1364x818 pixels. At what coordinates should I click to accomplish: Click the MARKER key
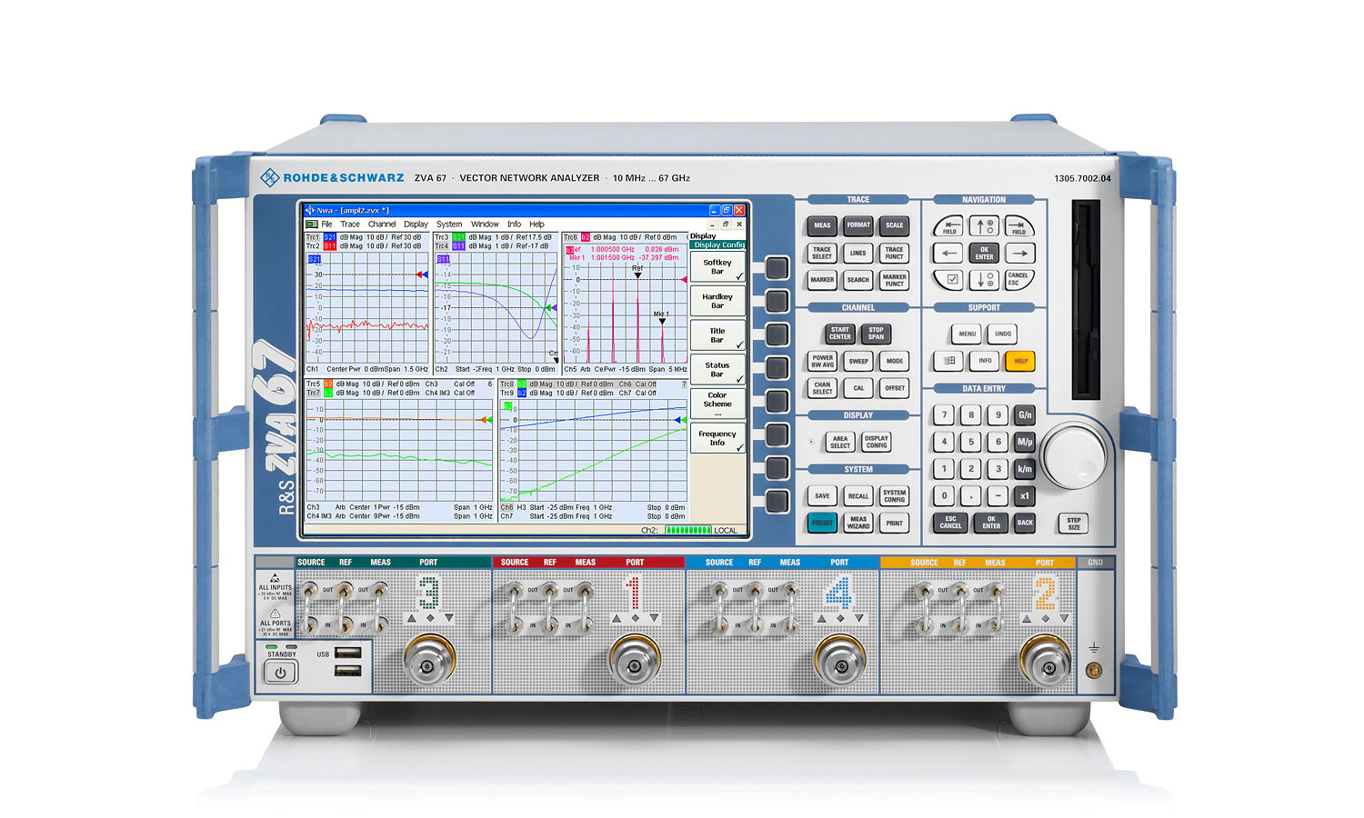pyautogui.click(x=822, y=280)
